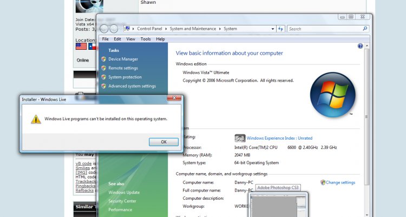
Task: Click Pingbacks link on forum page
Action: pos(86,186)
